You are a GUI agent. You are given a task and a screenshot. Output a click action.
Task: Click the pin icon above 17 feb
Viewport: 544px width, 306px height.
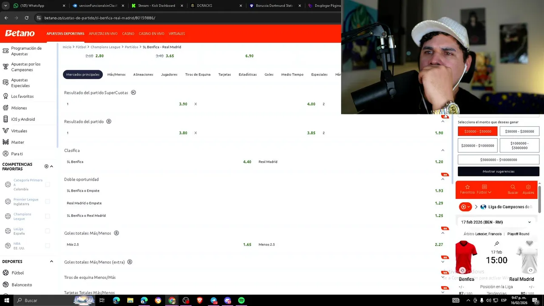496,244
